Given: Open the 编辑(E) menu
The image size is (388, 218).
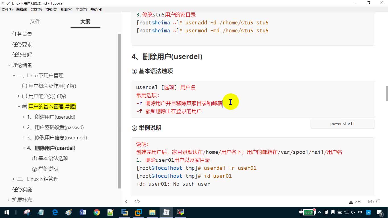Looking at the screenshot, I should 22,10.
